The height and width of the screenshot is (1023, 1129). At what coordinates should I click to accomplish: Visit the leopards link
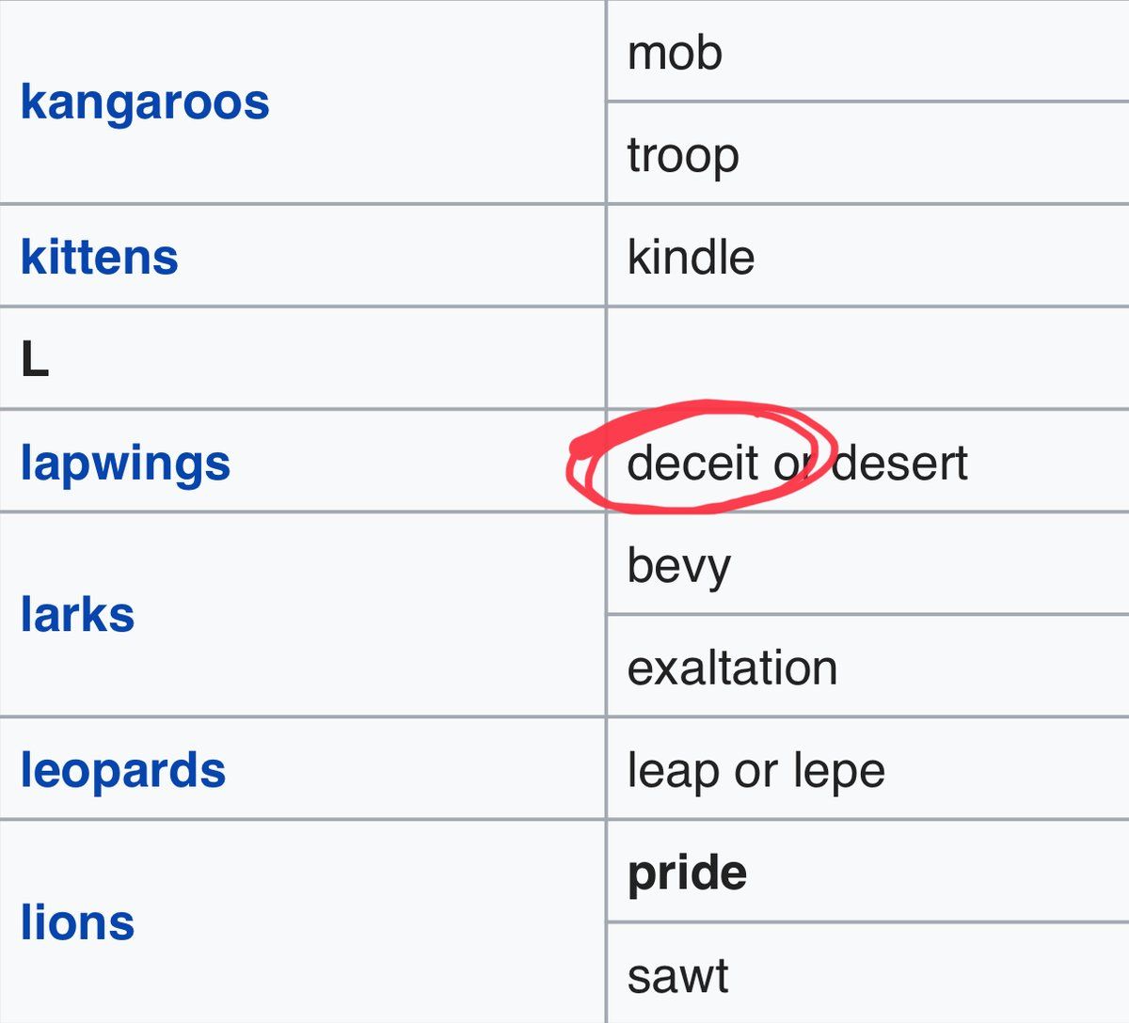pos(123,770)
